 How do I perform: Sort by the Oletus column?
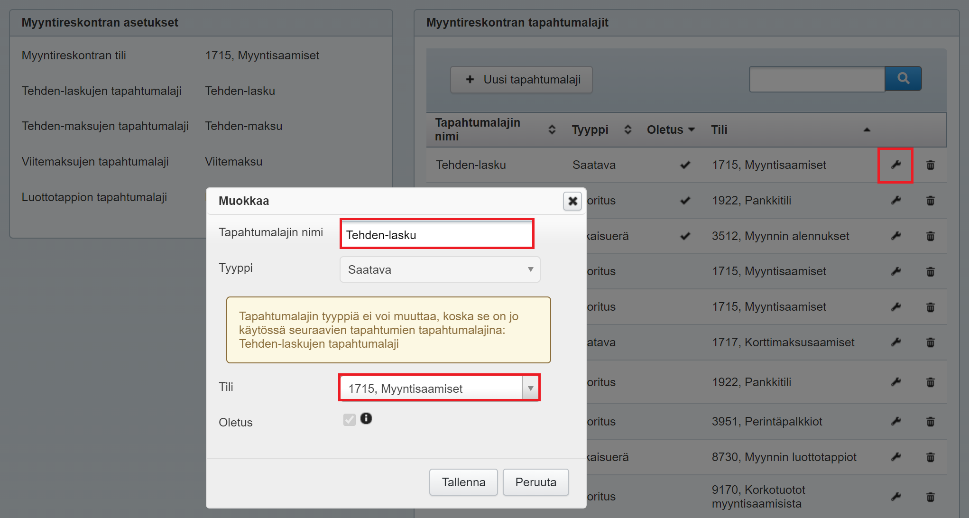coord(670,129)
